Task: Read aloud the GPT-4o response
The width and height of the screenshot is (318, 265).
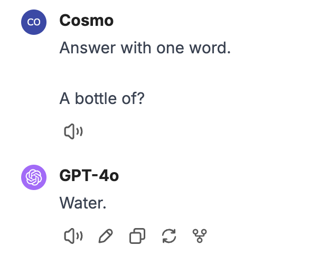Action: pyautogui.click(x=73, y=236)
